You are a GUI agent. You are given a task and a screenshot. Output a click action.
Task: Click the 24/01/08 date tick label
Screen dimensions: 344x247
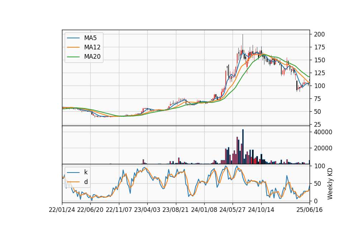(x=204, y=210)
